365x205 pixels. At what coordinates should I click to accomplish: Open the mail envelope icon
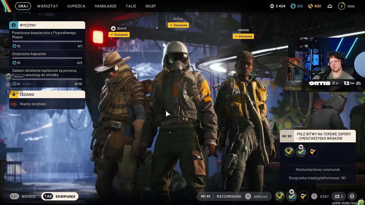330,6
